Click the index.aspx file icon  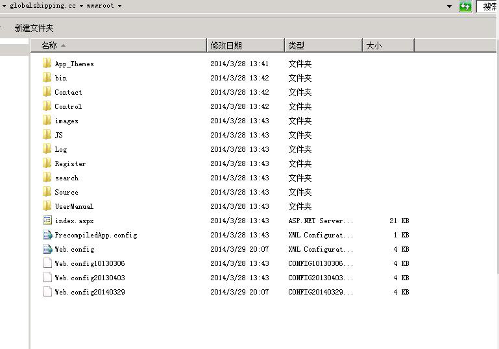pos(47,221)
